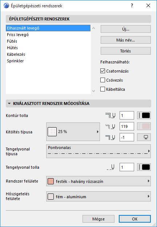This screenshot has width=157, height=227.
Task: Click the fill background pen icon next to value -1
Action: tap(110, 137)
